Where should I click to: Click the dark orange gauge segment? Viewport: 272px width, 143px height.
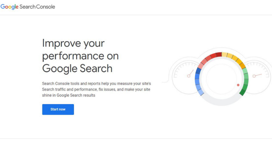click(x=243, y=66)
